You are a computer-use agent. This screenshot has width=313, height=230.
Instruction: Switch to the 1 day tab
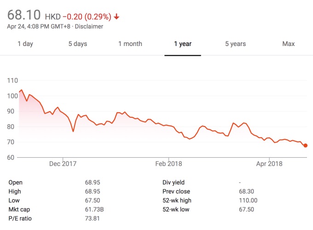click(x=25, y=44)
